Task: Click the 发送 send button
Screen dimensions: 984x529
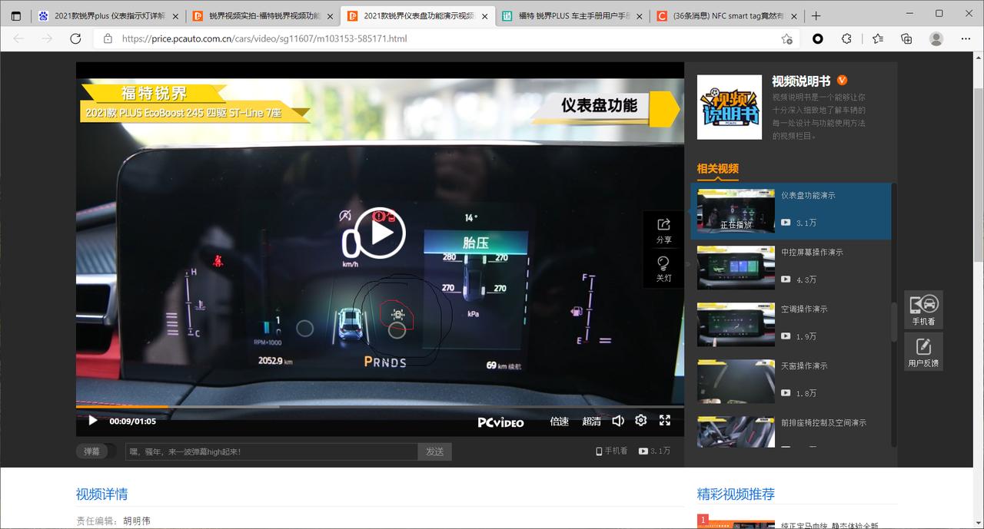Action: 435,451
